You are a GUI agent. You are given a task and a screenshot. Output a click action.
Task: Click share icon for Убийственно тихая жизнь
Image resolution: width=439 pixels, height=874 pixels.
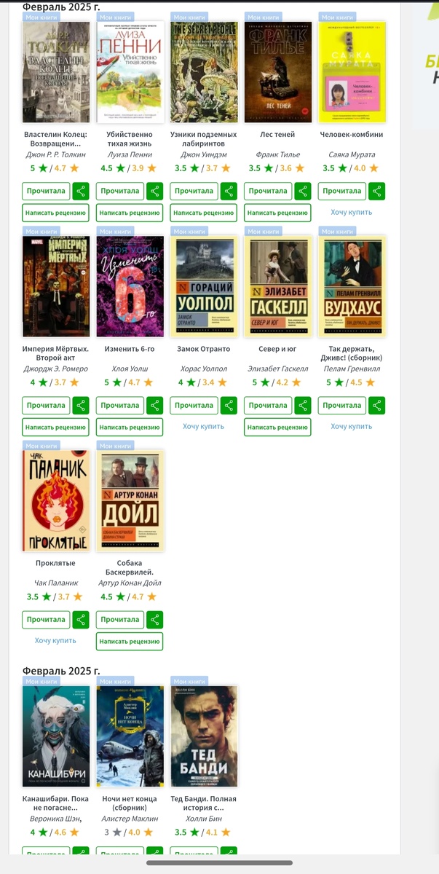pos(155,191)
